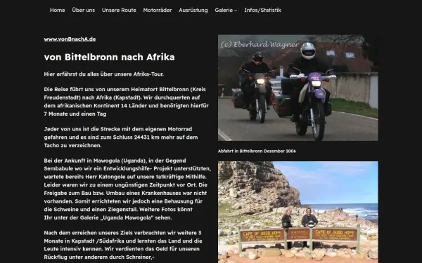Go to the Über uns page

84,11
